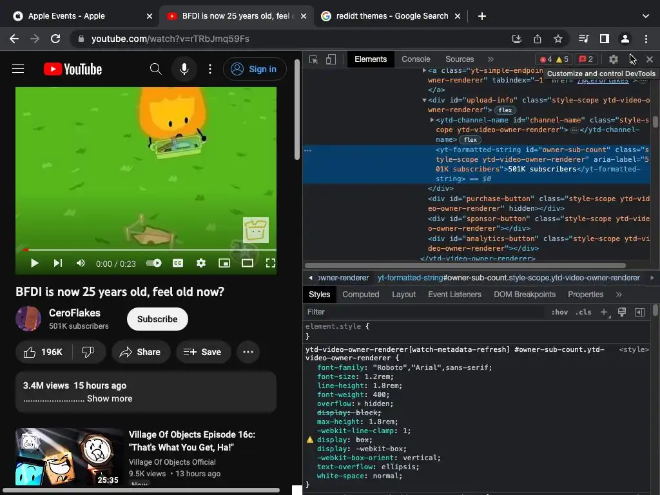
Task: Play the video
Action: [x=35, y=264]
